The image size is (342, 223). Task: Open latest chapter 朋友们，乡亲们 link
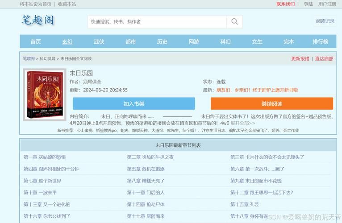pyautogui.click(x=257, y=90)
